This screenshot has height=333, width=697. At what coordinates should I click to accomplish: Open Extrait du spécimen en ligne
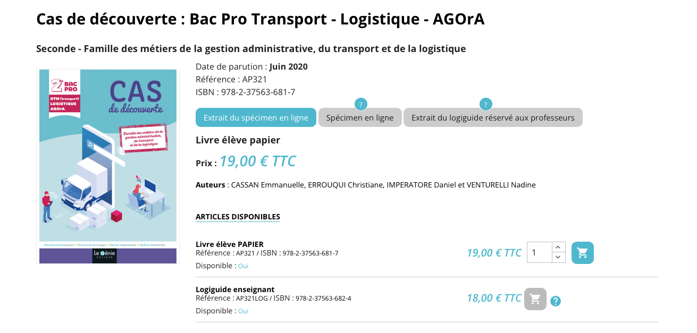click(256, 117)
